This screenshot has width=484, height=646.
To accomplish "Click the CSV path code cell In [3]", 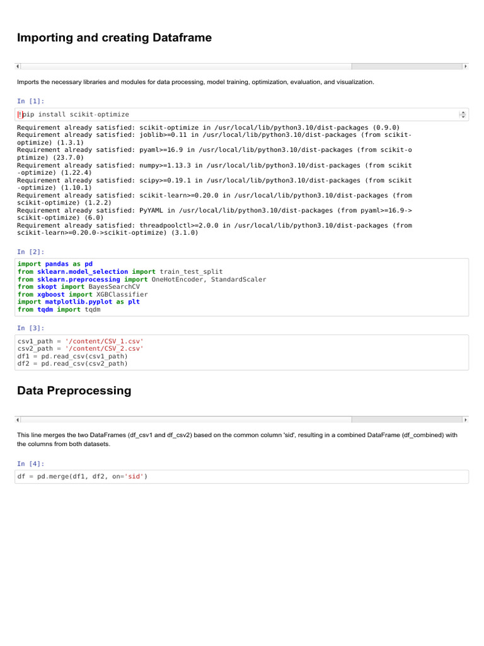I will 241,352.
